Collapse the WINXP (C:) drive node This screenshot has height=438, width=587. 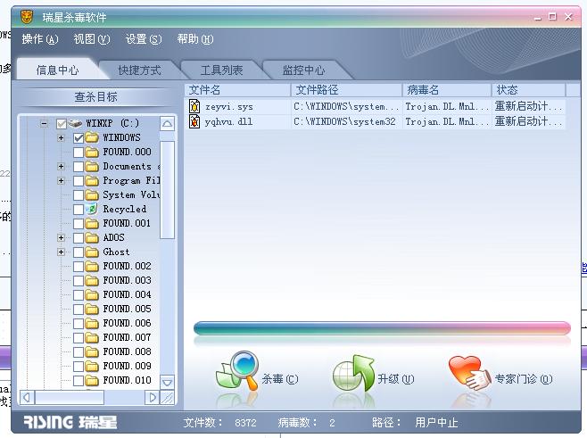point(45,123)
